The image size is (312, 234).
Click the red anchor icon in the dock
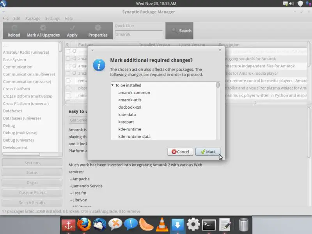click(69, 225)
